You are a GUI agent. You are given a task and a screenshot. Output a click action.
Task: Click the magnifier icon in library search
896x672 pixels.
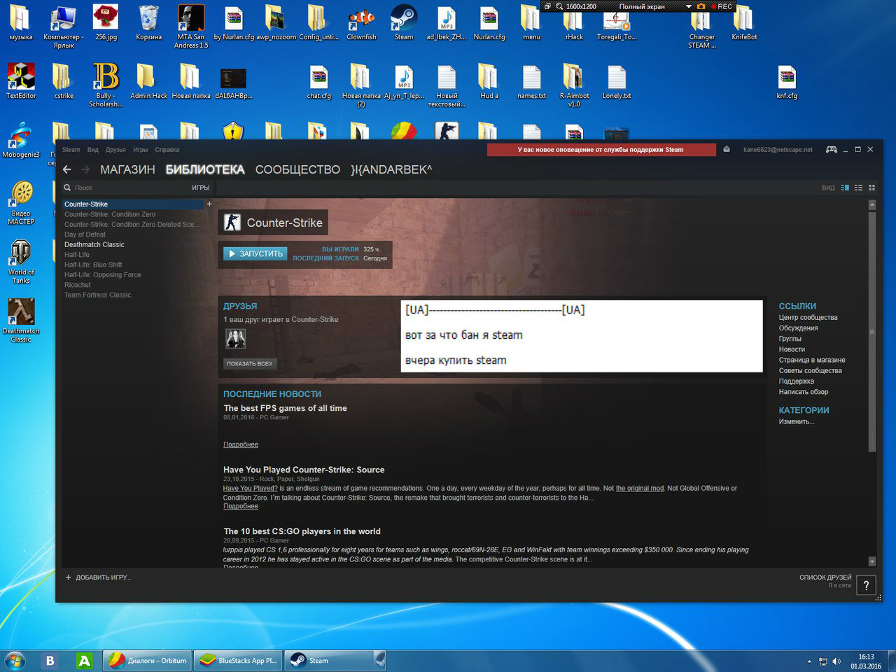[67, 188]
